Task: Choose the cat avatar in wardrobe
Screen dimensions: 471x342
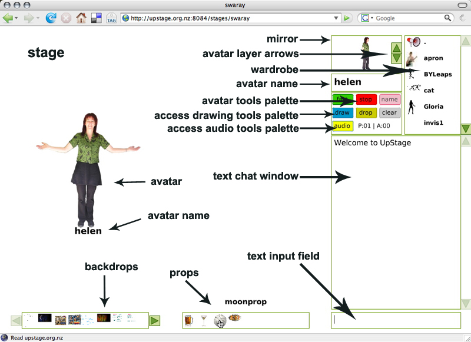Action: 414,89
